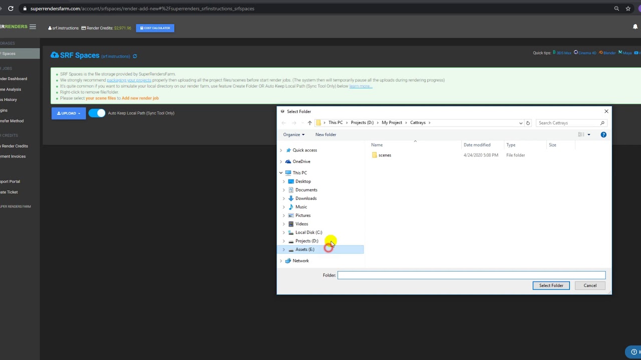Bookmark this page with the star icon
The width and height of the screenshot is (641, 360).
point(628,8)
